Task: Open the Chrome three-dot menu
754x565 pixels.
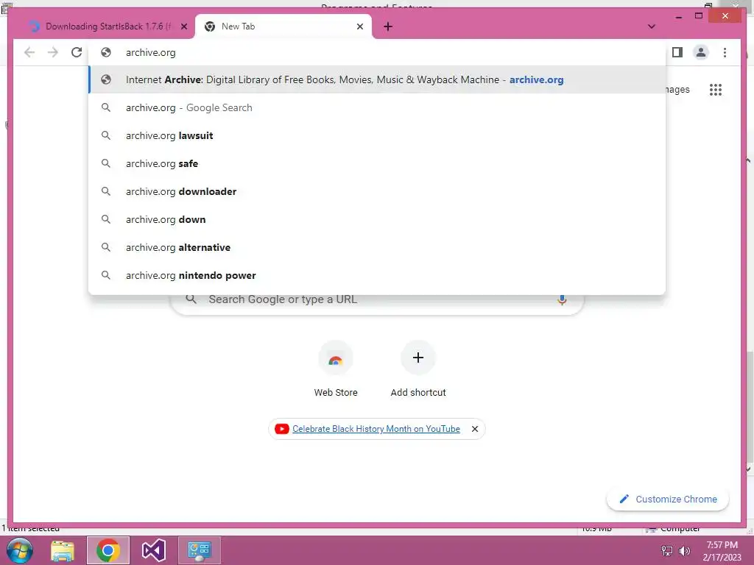Action: pyautogui.click(x=725, y=52)
